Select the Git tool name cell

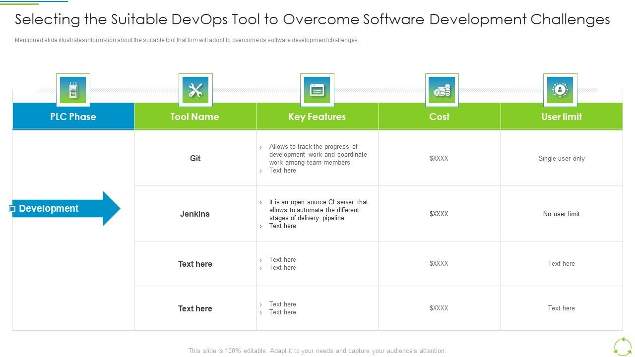point(195,158)
